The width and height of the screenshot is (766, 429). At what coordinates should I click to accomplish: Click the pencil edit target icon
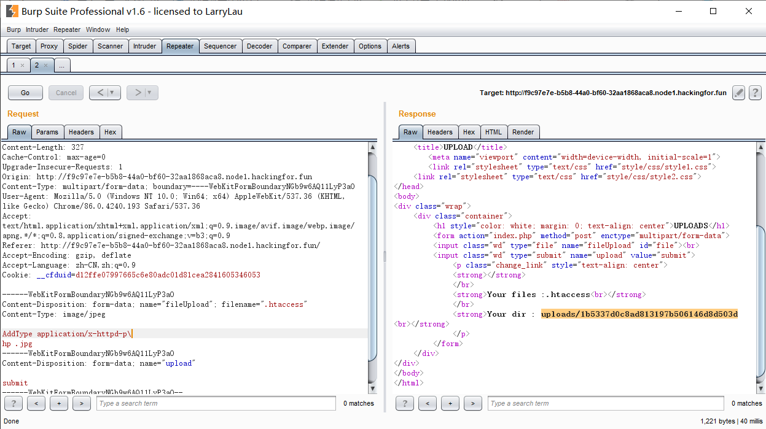[739, 93]
